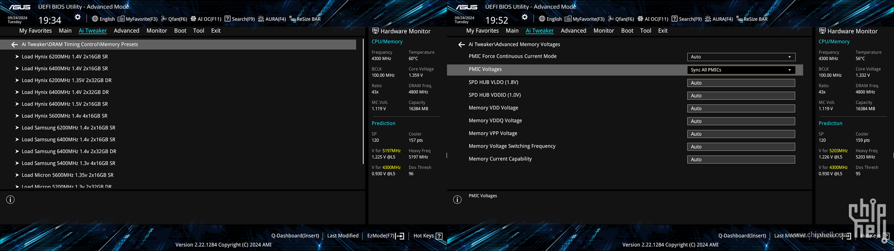Viewport: 894px width, 251px height.
Task: Click Memory Current Capability value field
Action: click(x=741, y=159)
